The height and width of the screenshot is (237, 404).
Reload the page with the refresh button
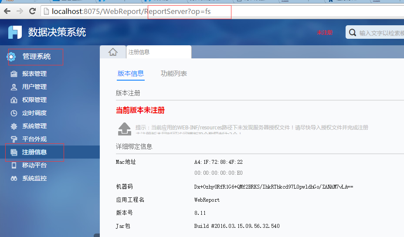[32, 11]
